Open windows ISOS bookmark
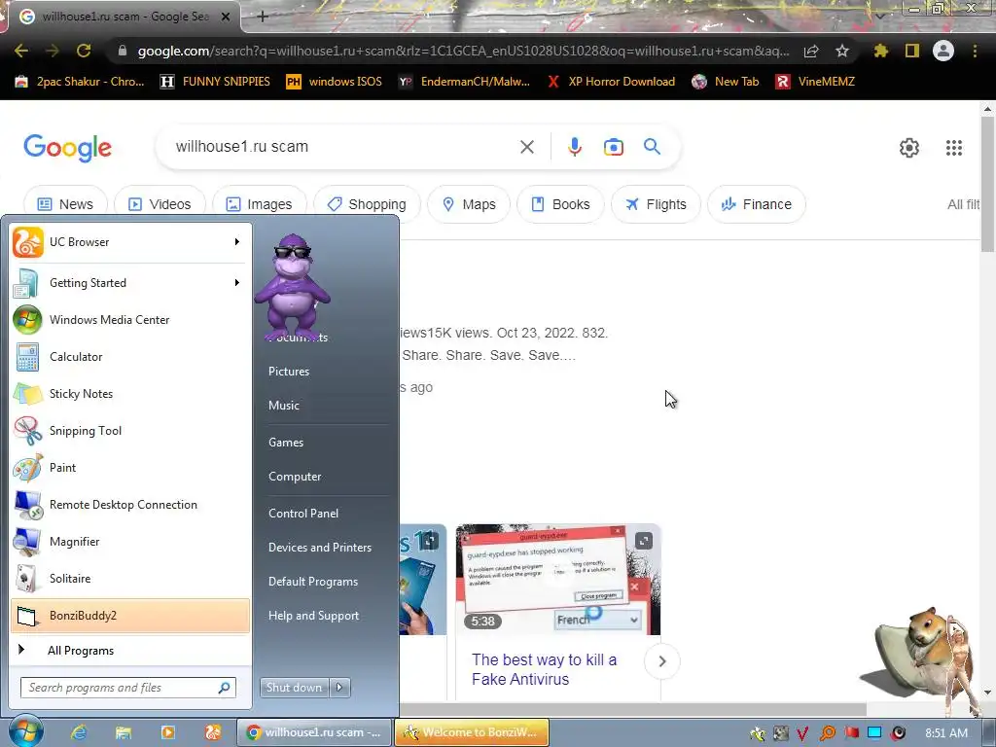This screenshot has height=747, width=996. (335, 82)
